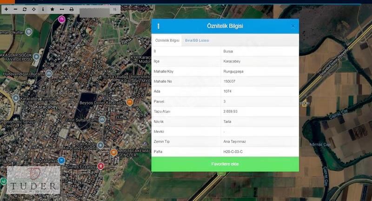Click the Emir Sultan Cami marker
Viewport: 372px width, 201px height.
coord(102,119)
